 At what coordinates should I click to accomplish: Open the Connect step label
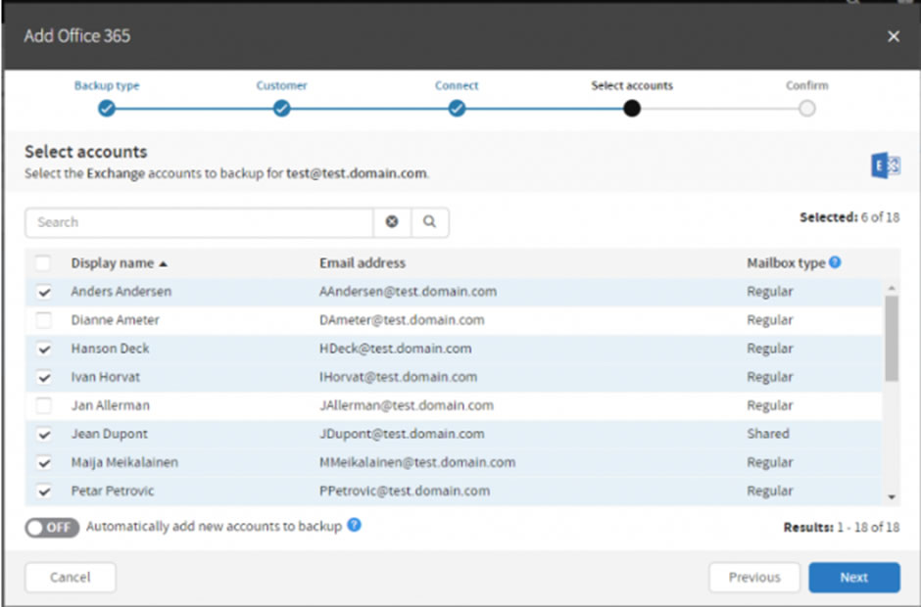pyautogui.click(x=457, y=86)
